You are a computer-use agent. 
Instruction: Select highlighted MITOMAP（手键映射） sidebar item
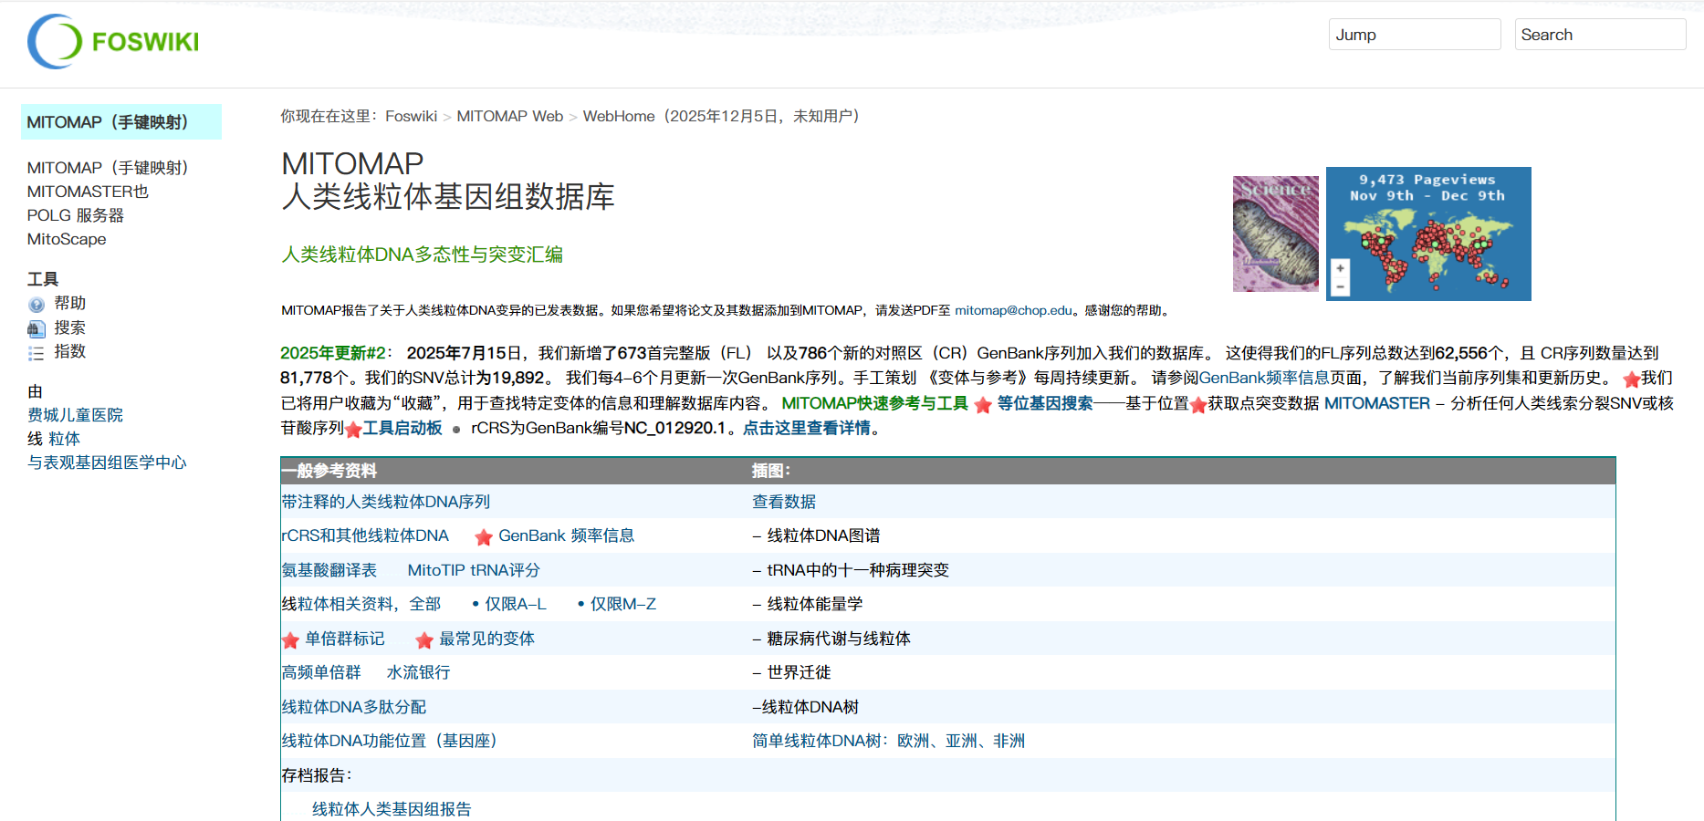108,122
